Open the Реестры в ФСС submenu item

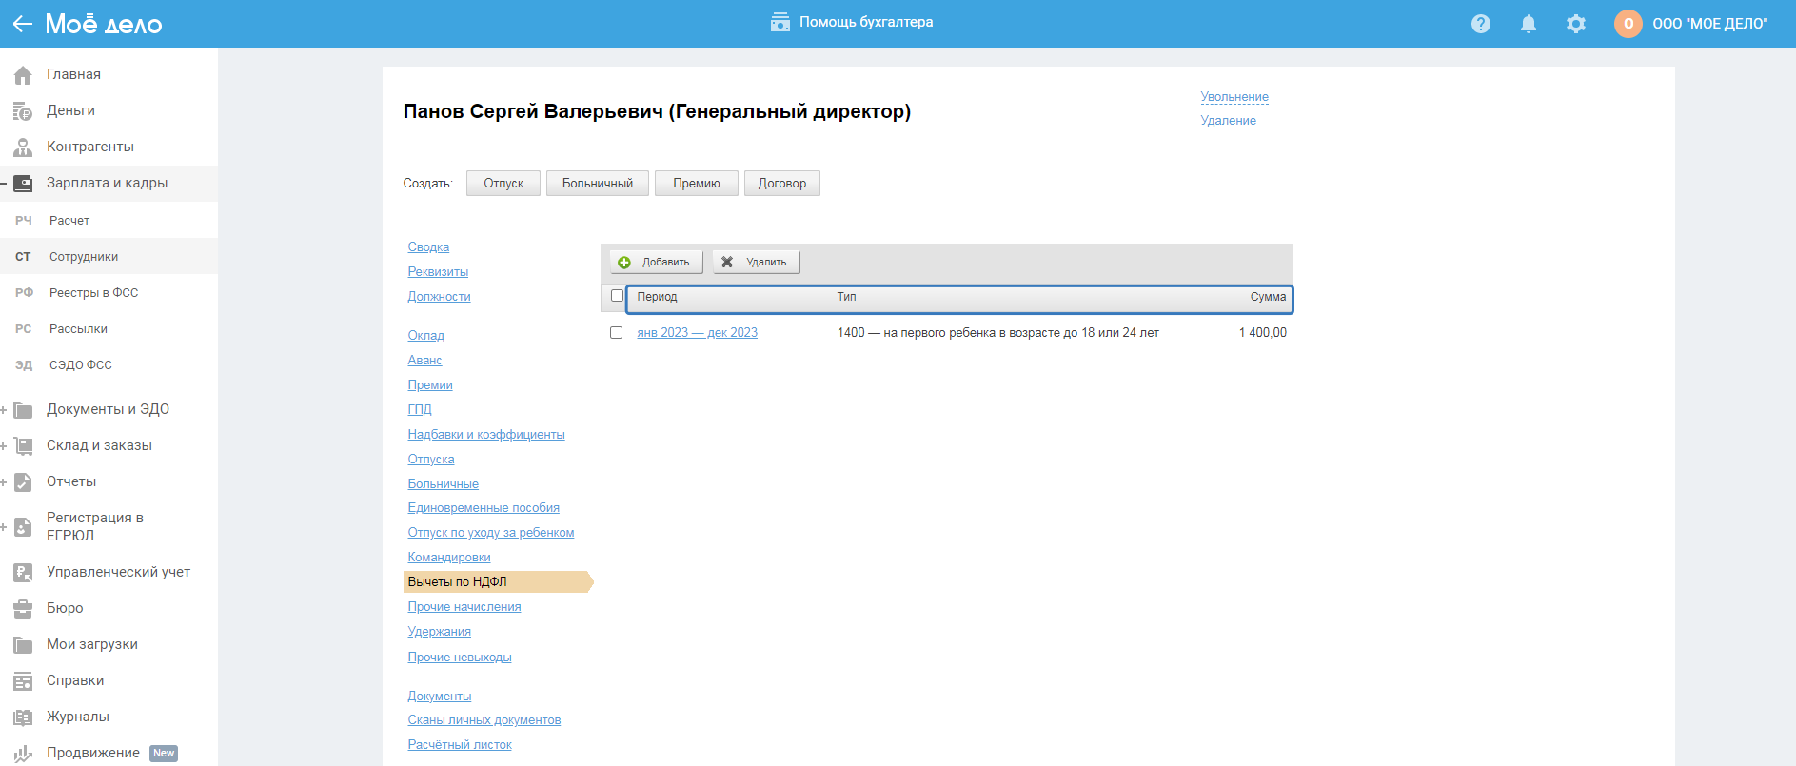point(109,293)
